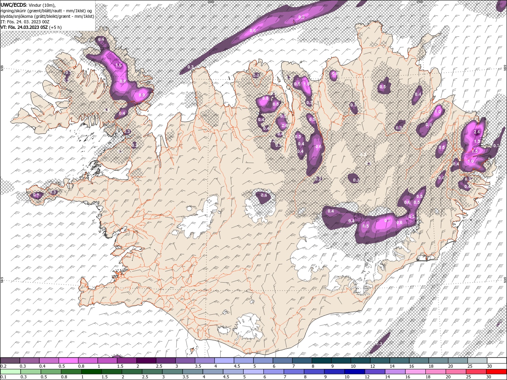507x380 pixels.
Task: Click the dark mauve 0.2 swatch in upper legend
Action: tap(10, 361)
